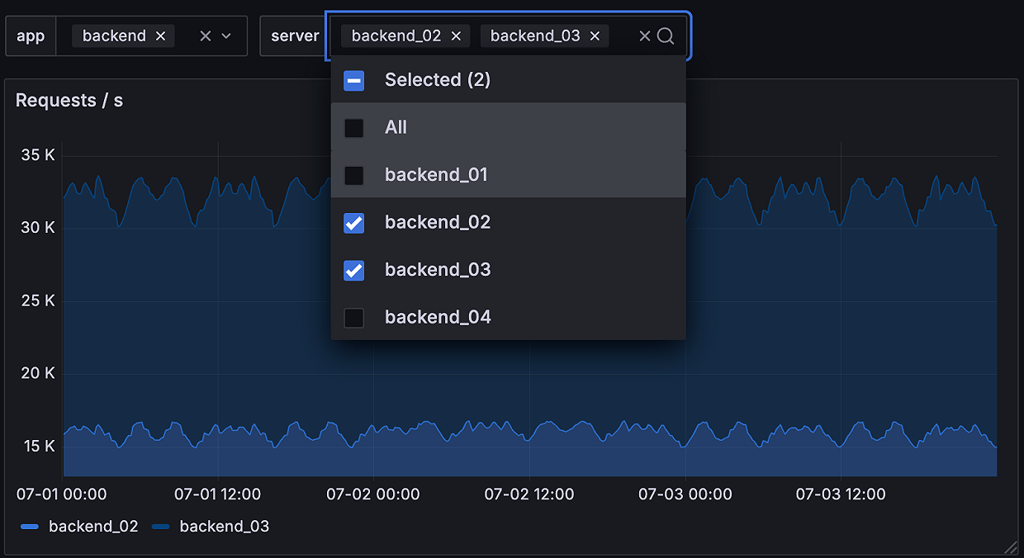Viewport: 1024px width, 558px height.
Task: Click backend_02 in the chart legend
Action: click(x=93, y=526)
